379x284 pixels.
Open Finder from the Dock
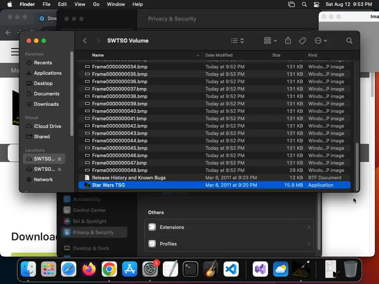pos(28,269)
